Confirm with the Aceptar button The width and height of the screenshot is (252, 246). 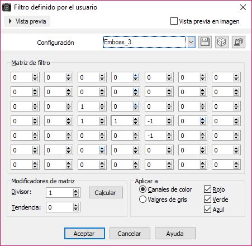click(x=84, y=234)
